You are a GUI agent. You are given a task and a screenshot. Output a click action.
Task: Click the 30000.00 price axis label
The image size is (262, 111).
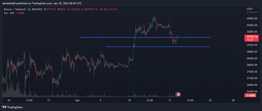(252, 32)
